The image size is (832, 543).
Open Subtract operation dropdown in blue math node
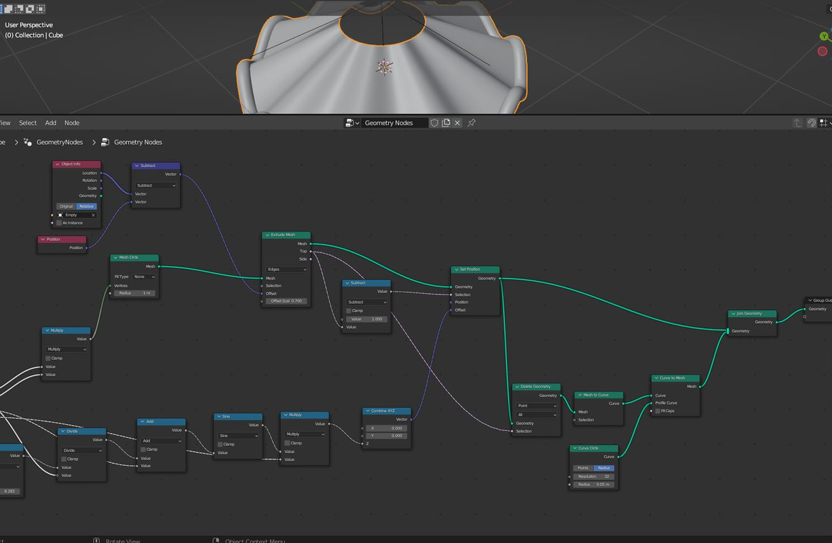[366, 302]
